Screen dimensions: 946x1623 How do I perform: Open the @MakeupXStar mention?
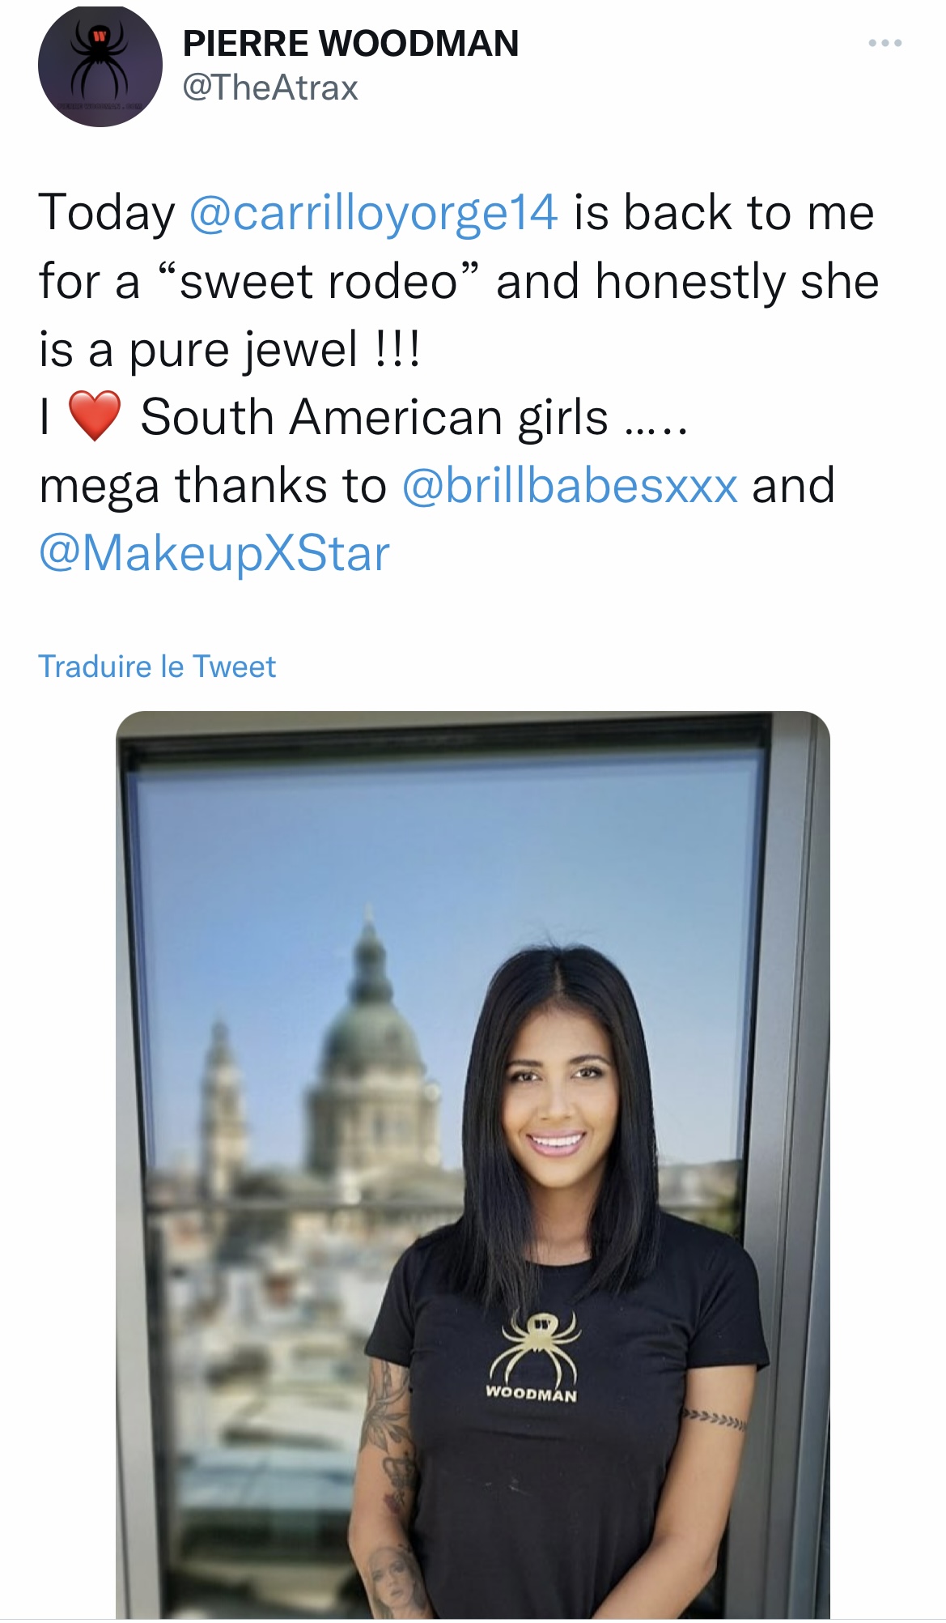214,554
